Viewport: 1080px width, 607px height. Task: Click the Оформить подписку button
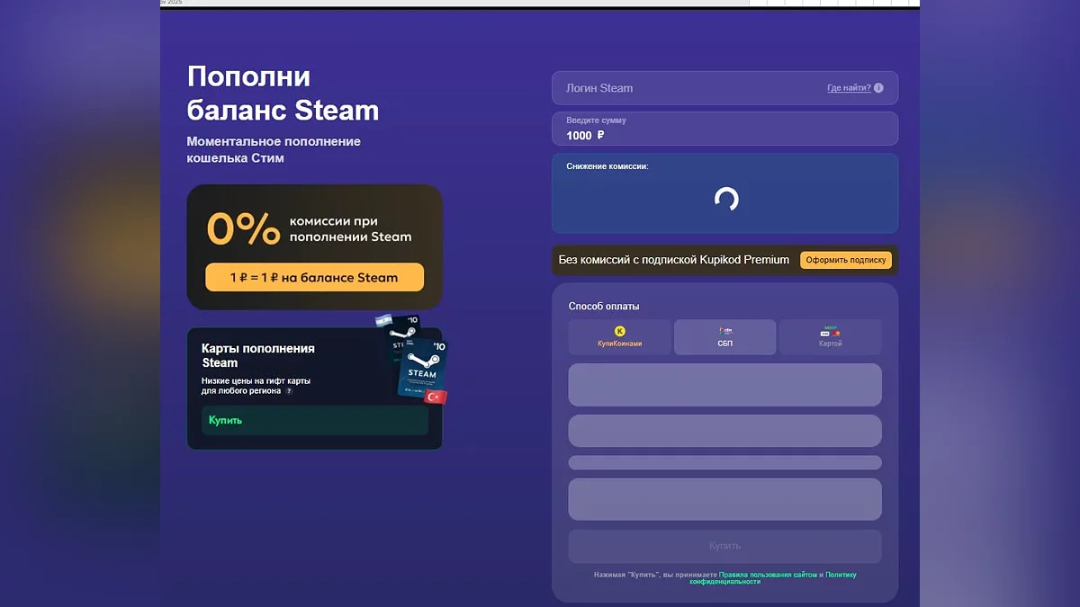click(846, 260)
